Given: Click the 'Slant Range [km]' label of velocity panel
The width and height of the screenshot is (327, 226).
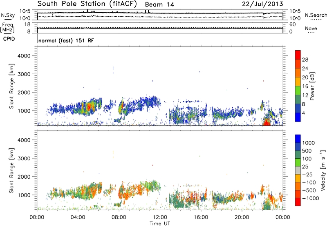Looking at the screenshot, I should pyautogui.click(x=11, y=171).
